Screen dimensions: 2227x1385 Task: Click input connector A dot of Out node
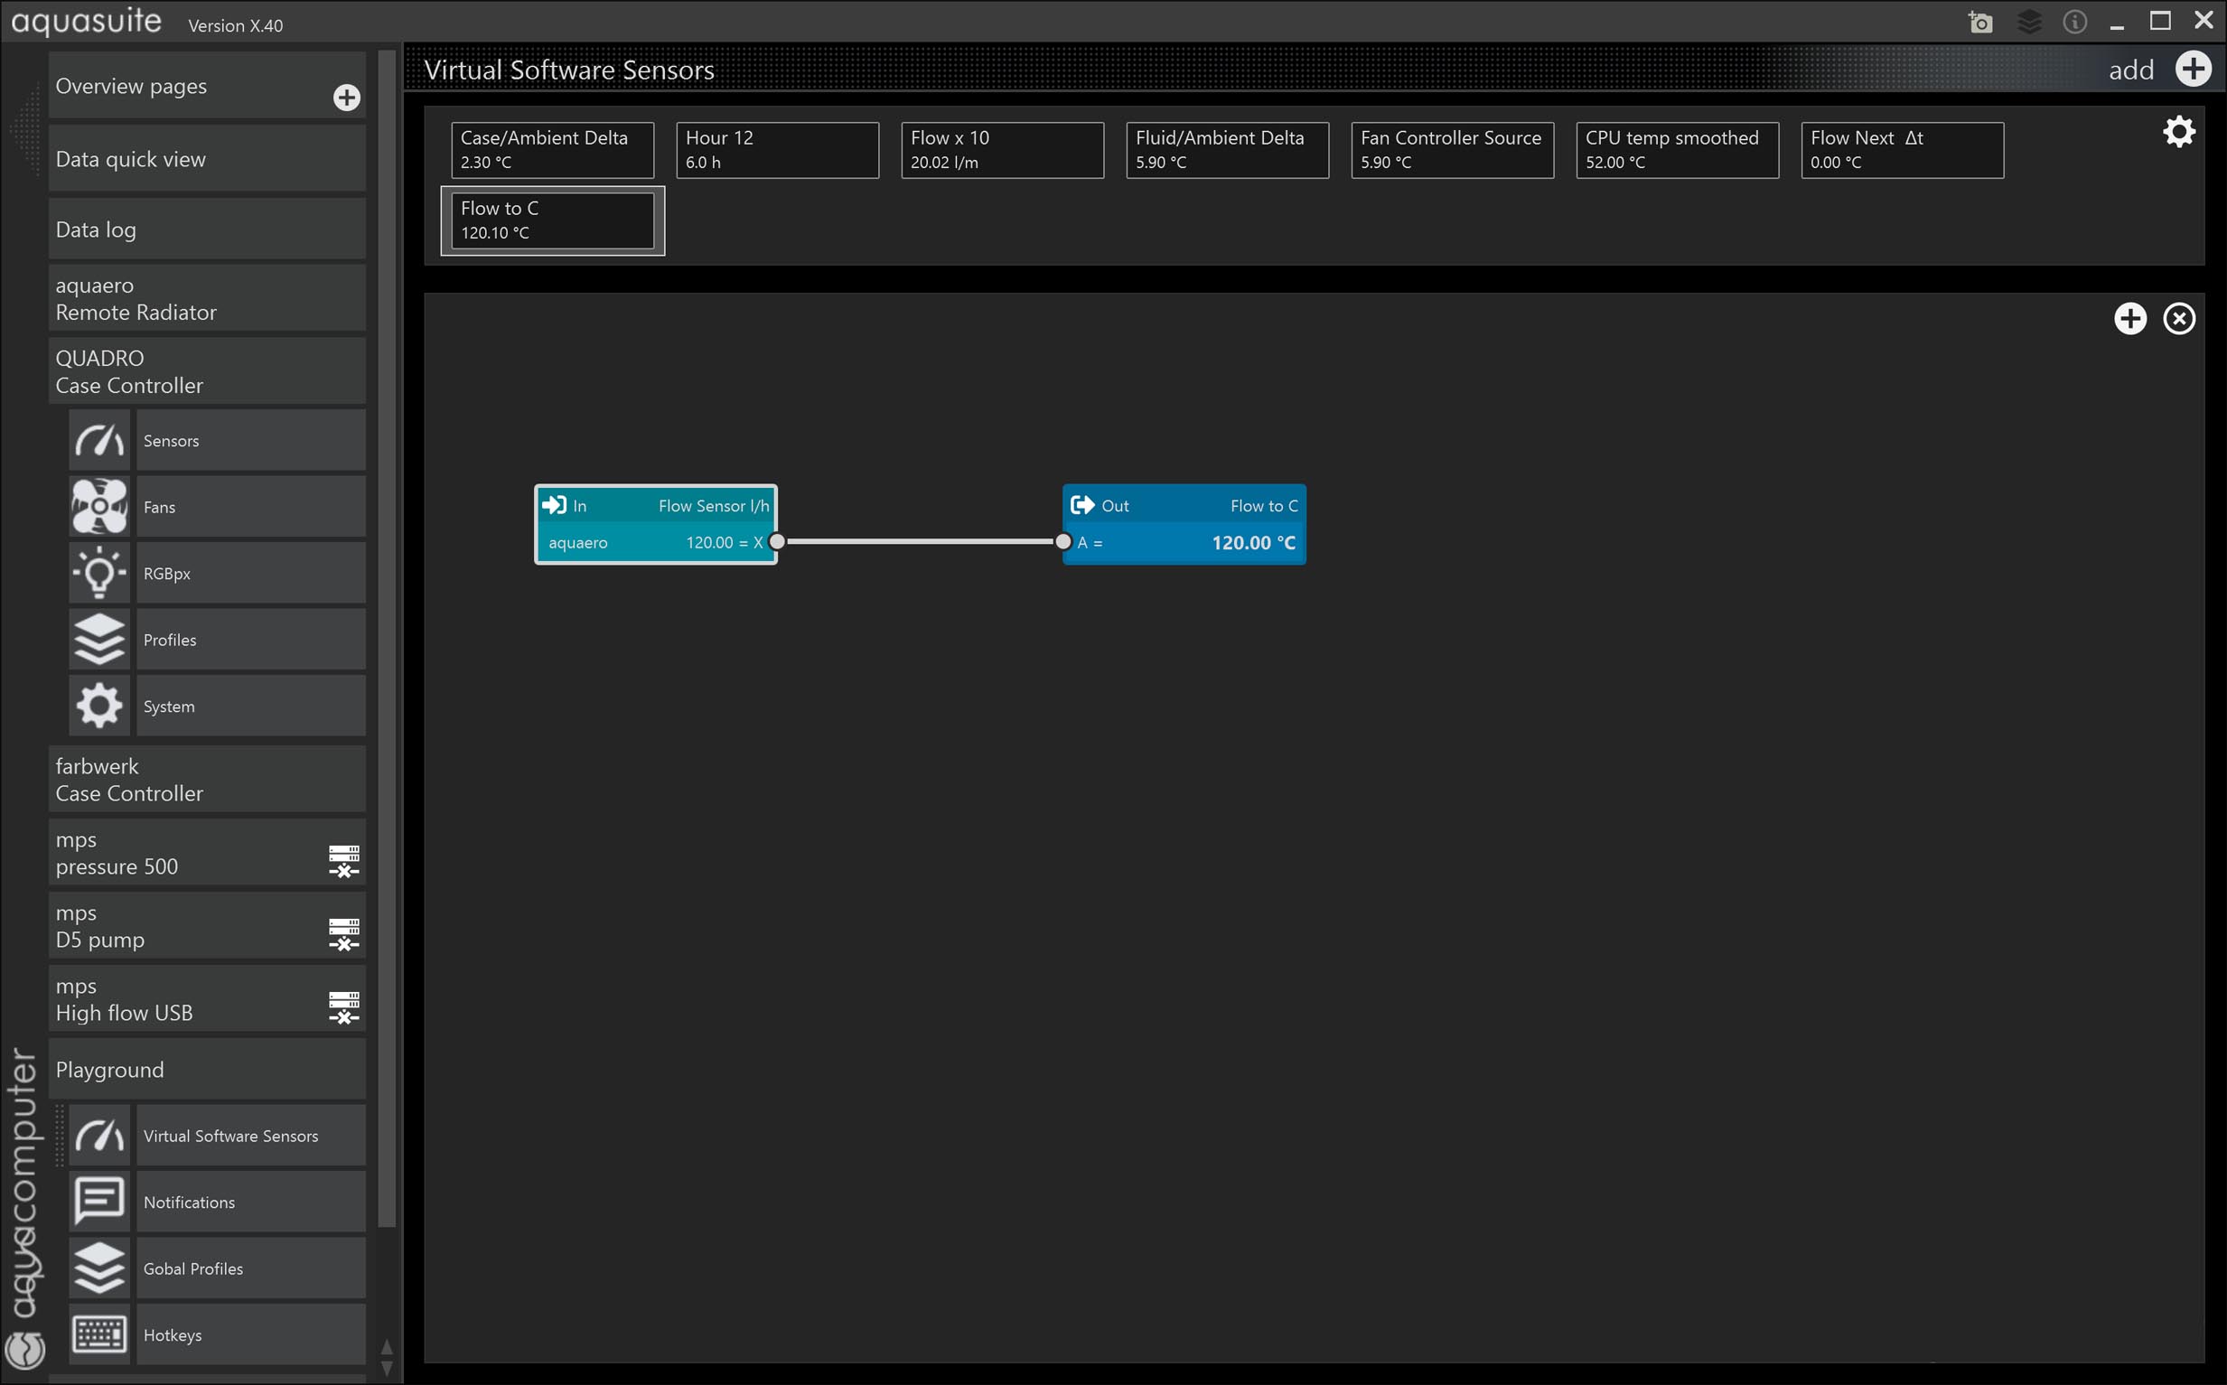[x=1063, y=541]
